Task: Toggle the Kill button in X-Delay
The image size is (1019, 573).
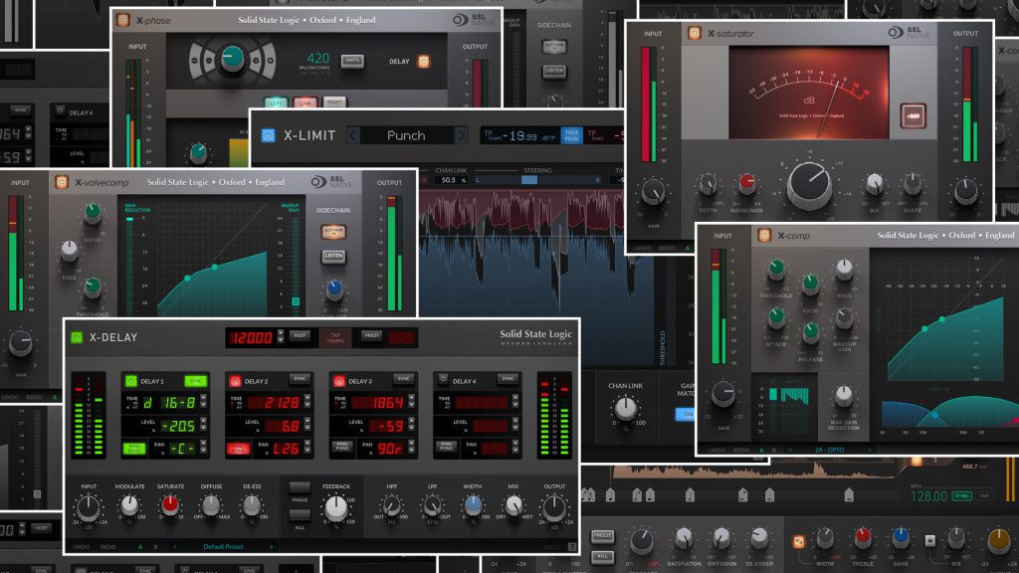Action: (300, 516)
